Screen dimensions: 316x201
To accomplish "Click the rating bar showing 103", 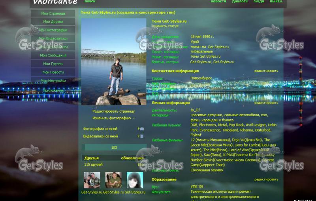I will click(x=114, y=148).
